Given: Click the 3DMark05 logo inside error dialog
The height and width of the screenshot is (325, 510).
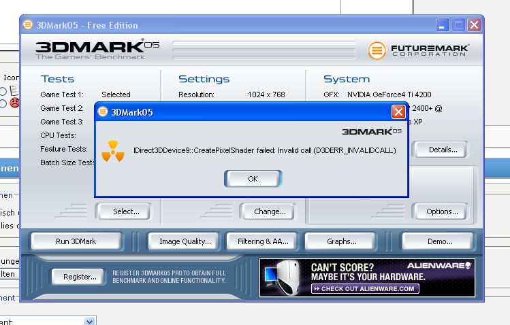Looking at the screenshot, I should 372,131.
